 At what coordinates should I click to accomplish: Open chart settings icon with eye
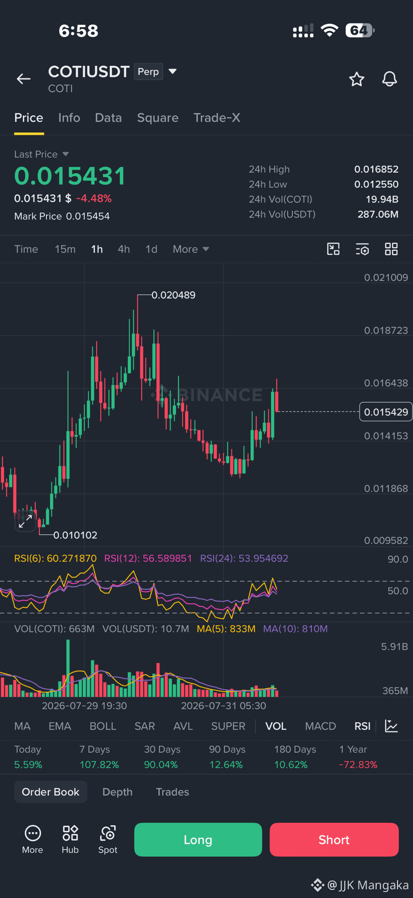pyautogui.click(x=362, y=249)
